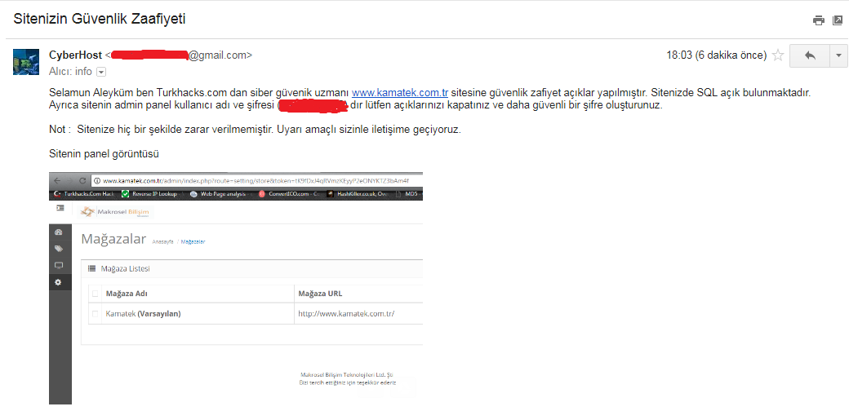
Task: Toggle the admin panel menu icon beside the logo
Action: point(60,208)
